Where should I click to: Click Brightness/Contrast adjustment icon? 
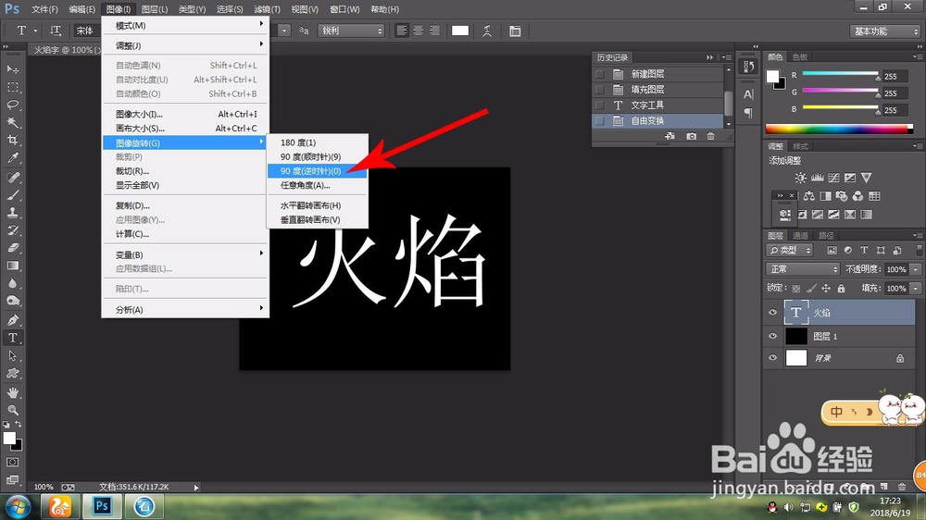(x=800, y=178)
